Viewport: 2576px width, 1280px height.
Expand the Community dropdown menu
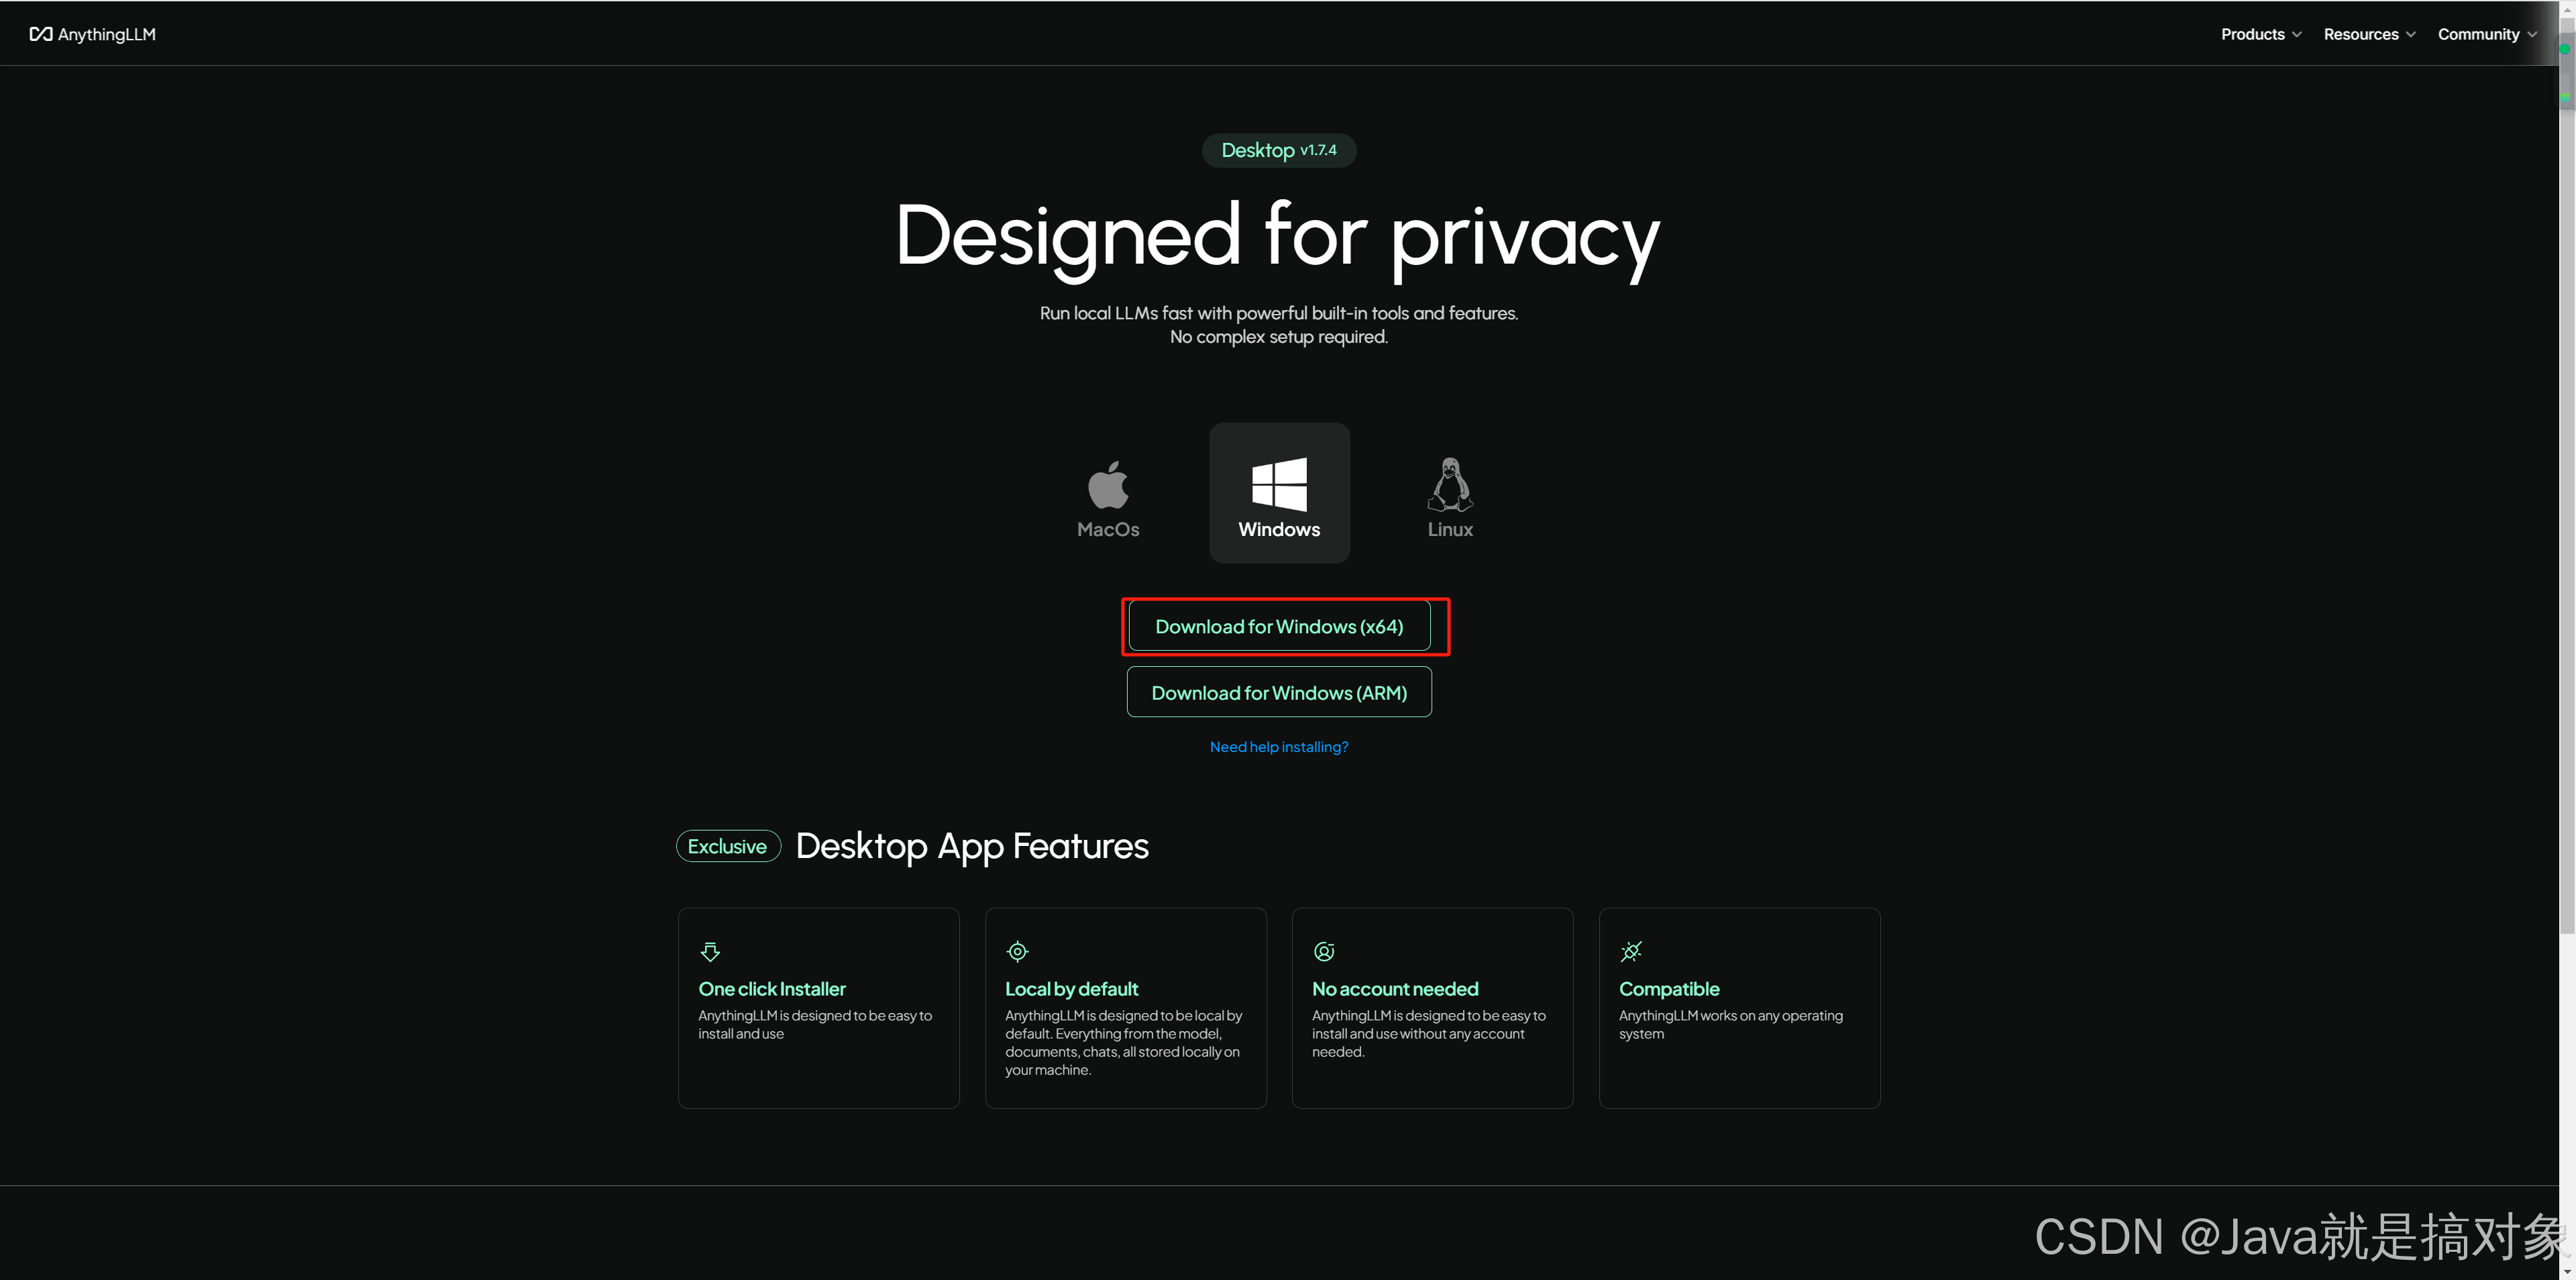(2486, 34)
